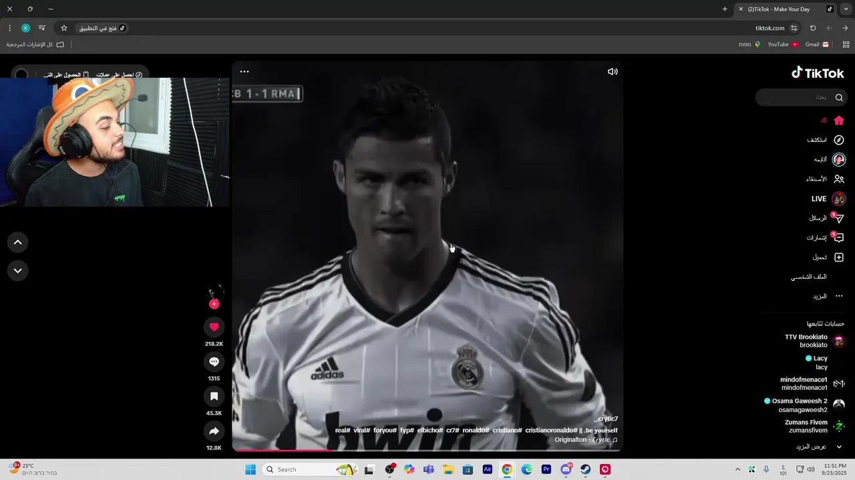This screenshot has width=855, height=480.
Task: Open After Effects from the taskbar
Action: coord(488,469)
